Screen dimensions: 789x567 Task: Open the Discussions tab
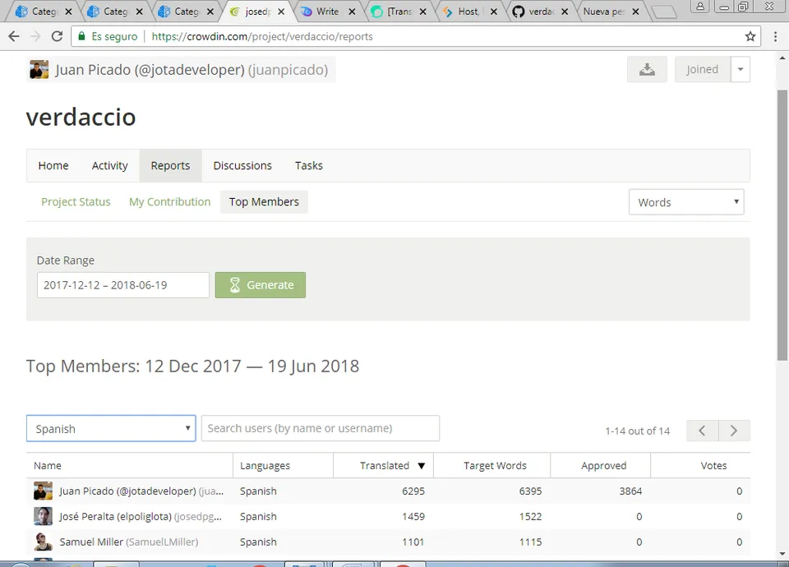pyautogui.click(x=242, y=165)
